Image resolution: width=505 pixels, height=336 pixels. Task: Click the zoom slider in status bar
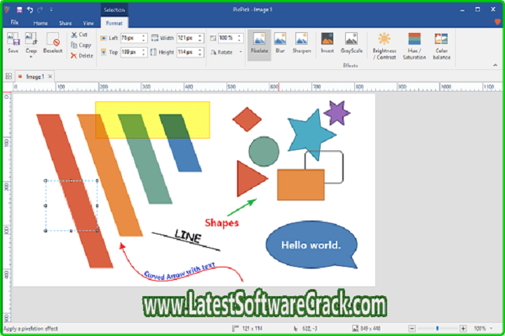[438, 328]
